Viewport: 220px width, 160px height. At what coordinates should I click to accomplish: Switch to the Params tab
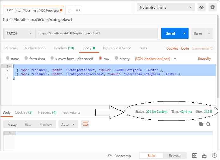[x=10, y=48]
